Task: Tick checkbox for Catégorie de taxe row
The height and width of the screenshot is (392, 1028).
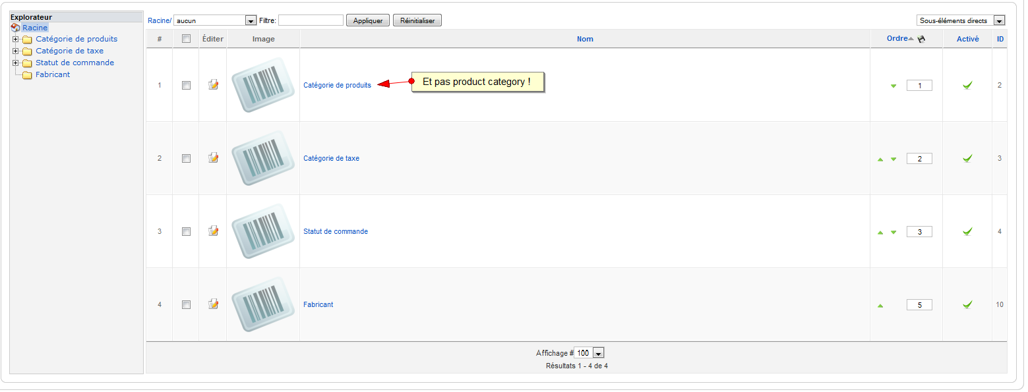Action: point(186,159)
